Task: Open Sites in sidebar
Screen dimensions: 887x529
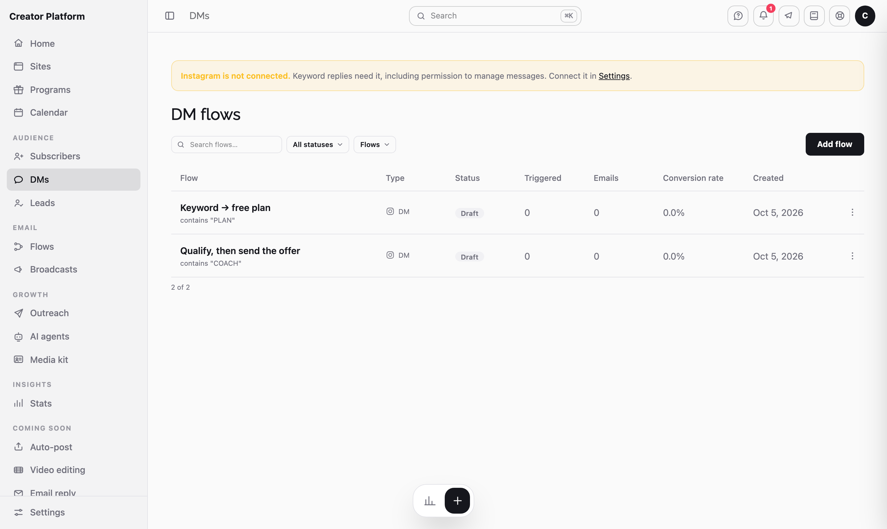Action: [x=74, y=66]
